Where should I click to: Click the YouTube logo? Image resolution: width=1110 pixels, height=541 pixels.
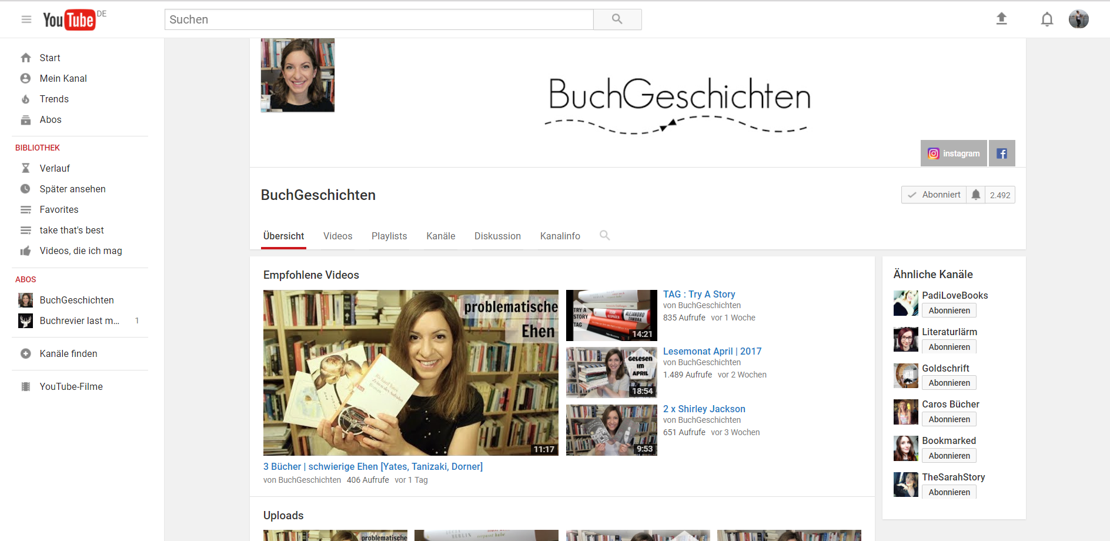(69, 20)
